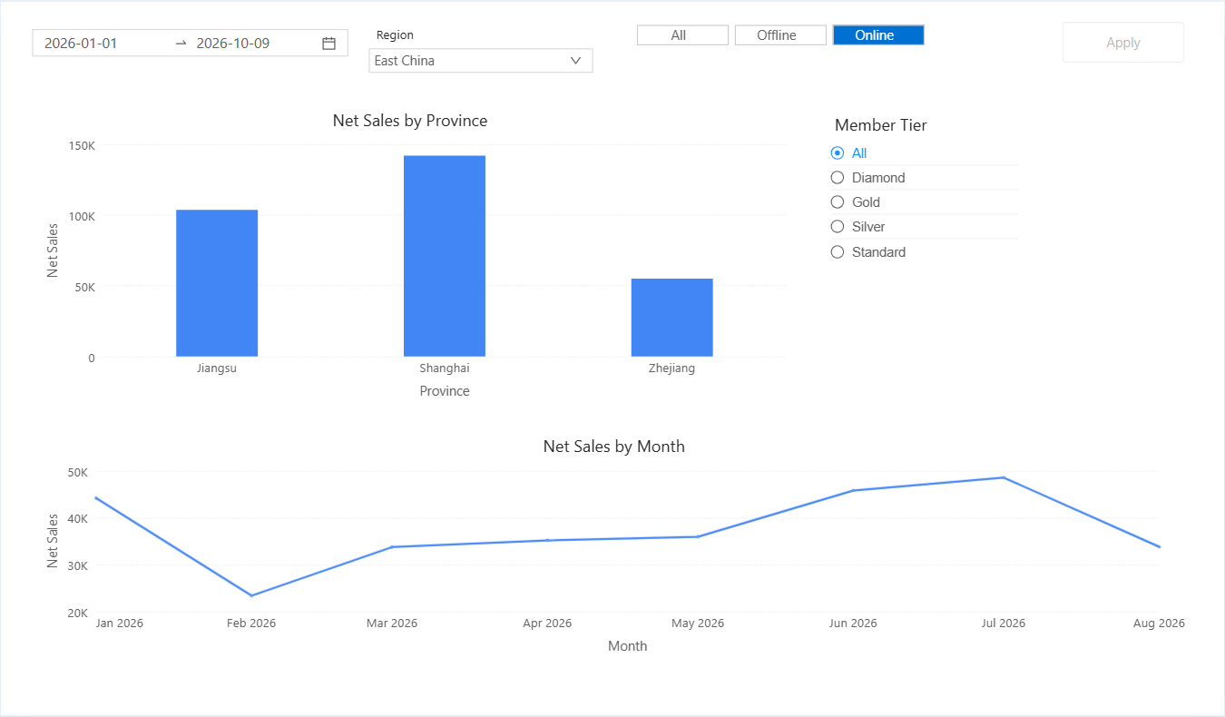Click the 100K label on the province chart
The width and height of the screenshot is (1225, 717).
coord(82,217)
